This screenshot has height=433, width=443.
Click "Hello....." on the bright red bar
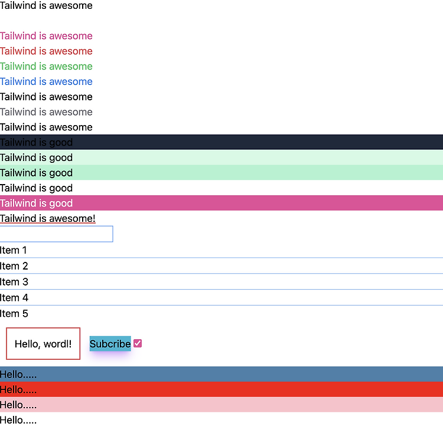18,389
